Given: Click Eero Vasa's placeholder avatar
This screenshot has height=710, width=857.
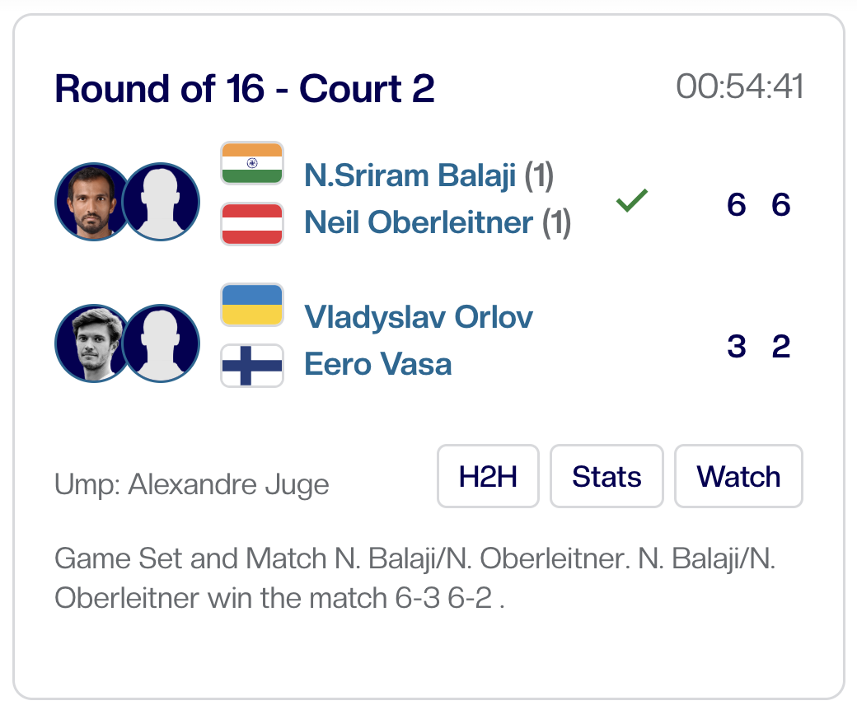Looking at the screenshot, I should tap(162, 343).
